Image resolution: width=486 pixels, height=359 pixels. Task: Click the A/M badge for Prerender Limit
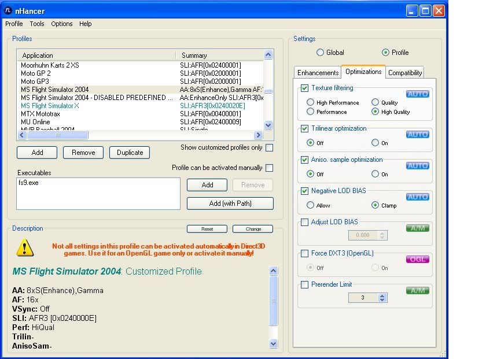(x=418, y=291)
